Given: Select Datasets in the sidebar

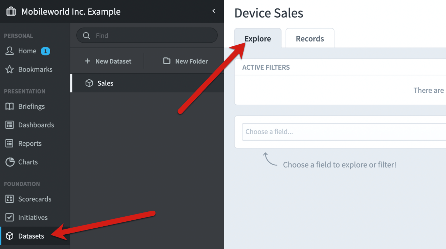Looking at the screenshot, I should 31,236.
